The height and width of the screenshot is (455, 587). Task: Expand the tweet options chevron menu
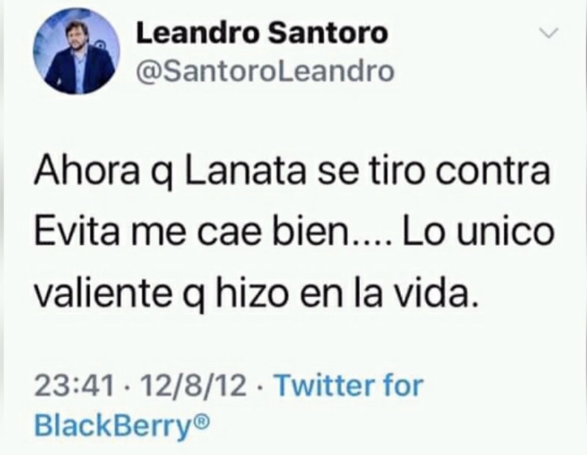(x=548, y=33)
